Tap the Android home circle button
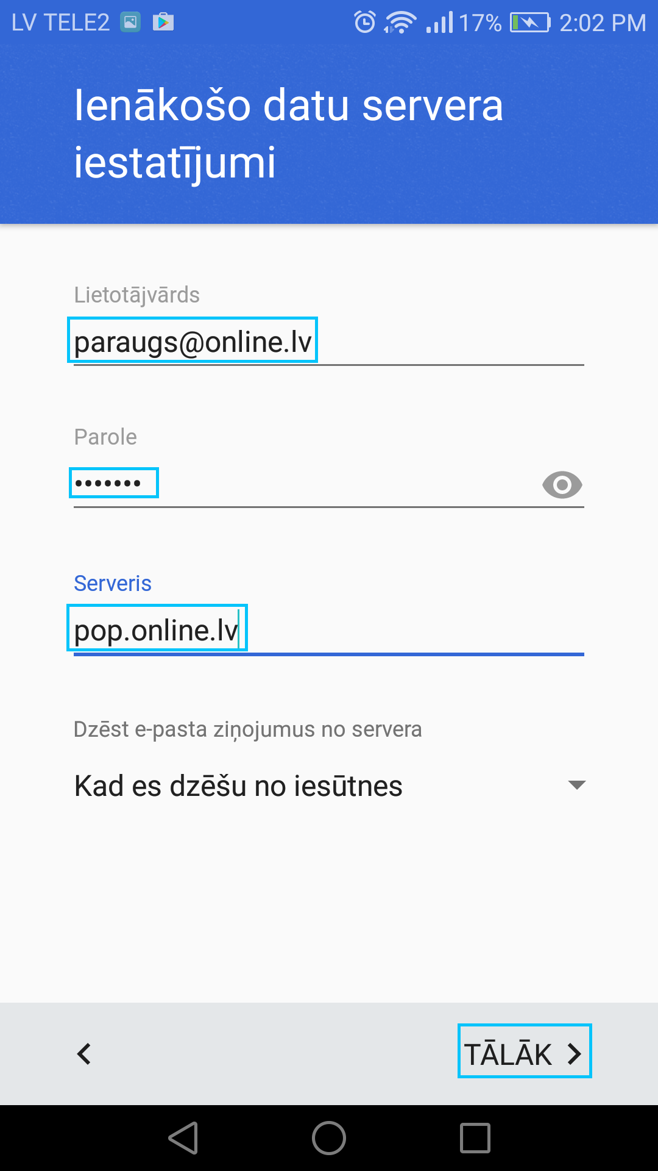Viewport: 658px width, 1171px height. (x=329, y=1138)
